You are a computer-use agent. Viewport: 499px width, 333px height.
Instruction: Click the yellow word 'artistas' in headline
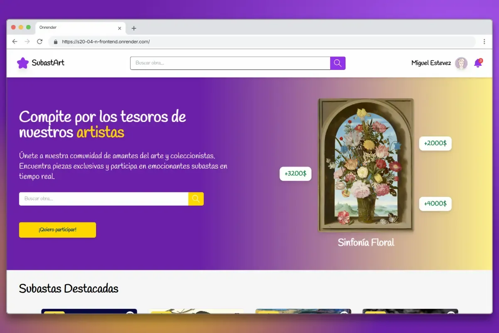tap(100, 132)
